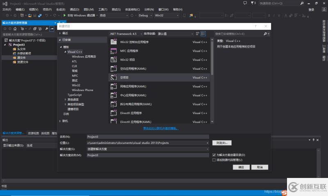Open the 解决方案 combo box
The width and height of the screenshot is (328, 196).
(148, 149)
